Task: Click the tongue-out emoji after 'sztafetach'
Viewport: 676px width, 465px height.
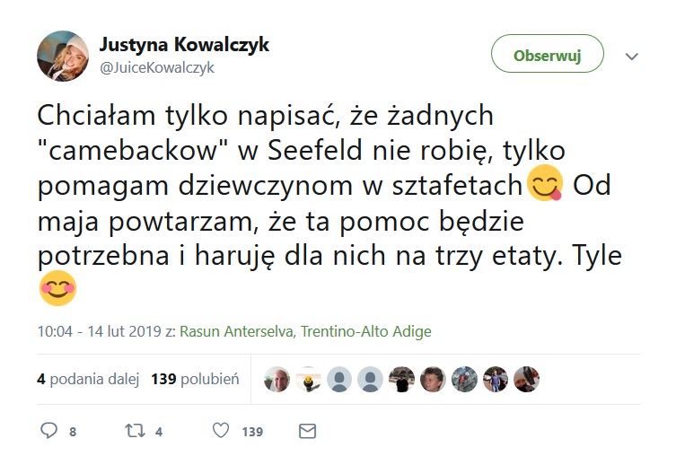Action: (x=548, y=183)
